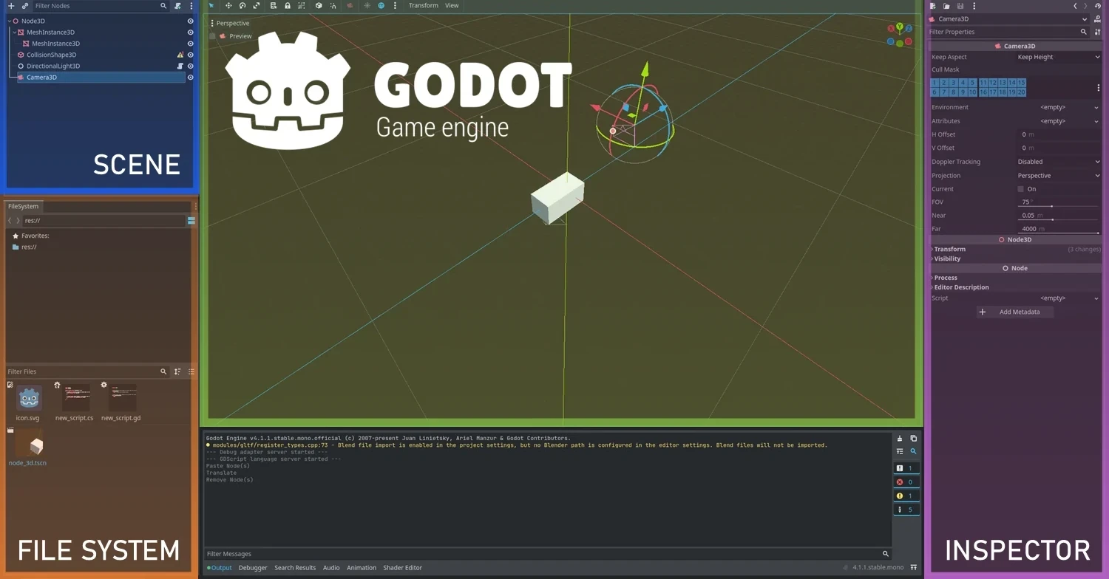
Task: Activate the Select mode arrow tool
Action: pos(211,6)
